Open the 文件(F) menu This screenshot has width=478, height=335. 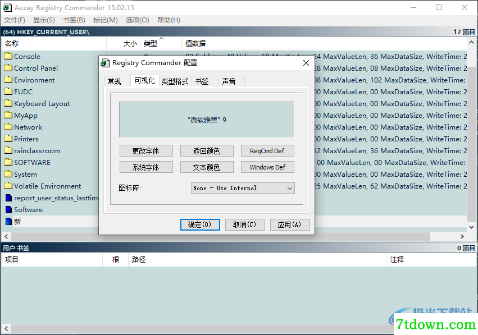15,20
